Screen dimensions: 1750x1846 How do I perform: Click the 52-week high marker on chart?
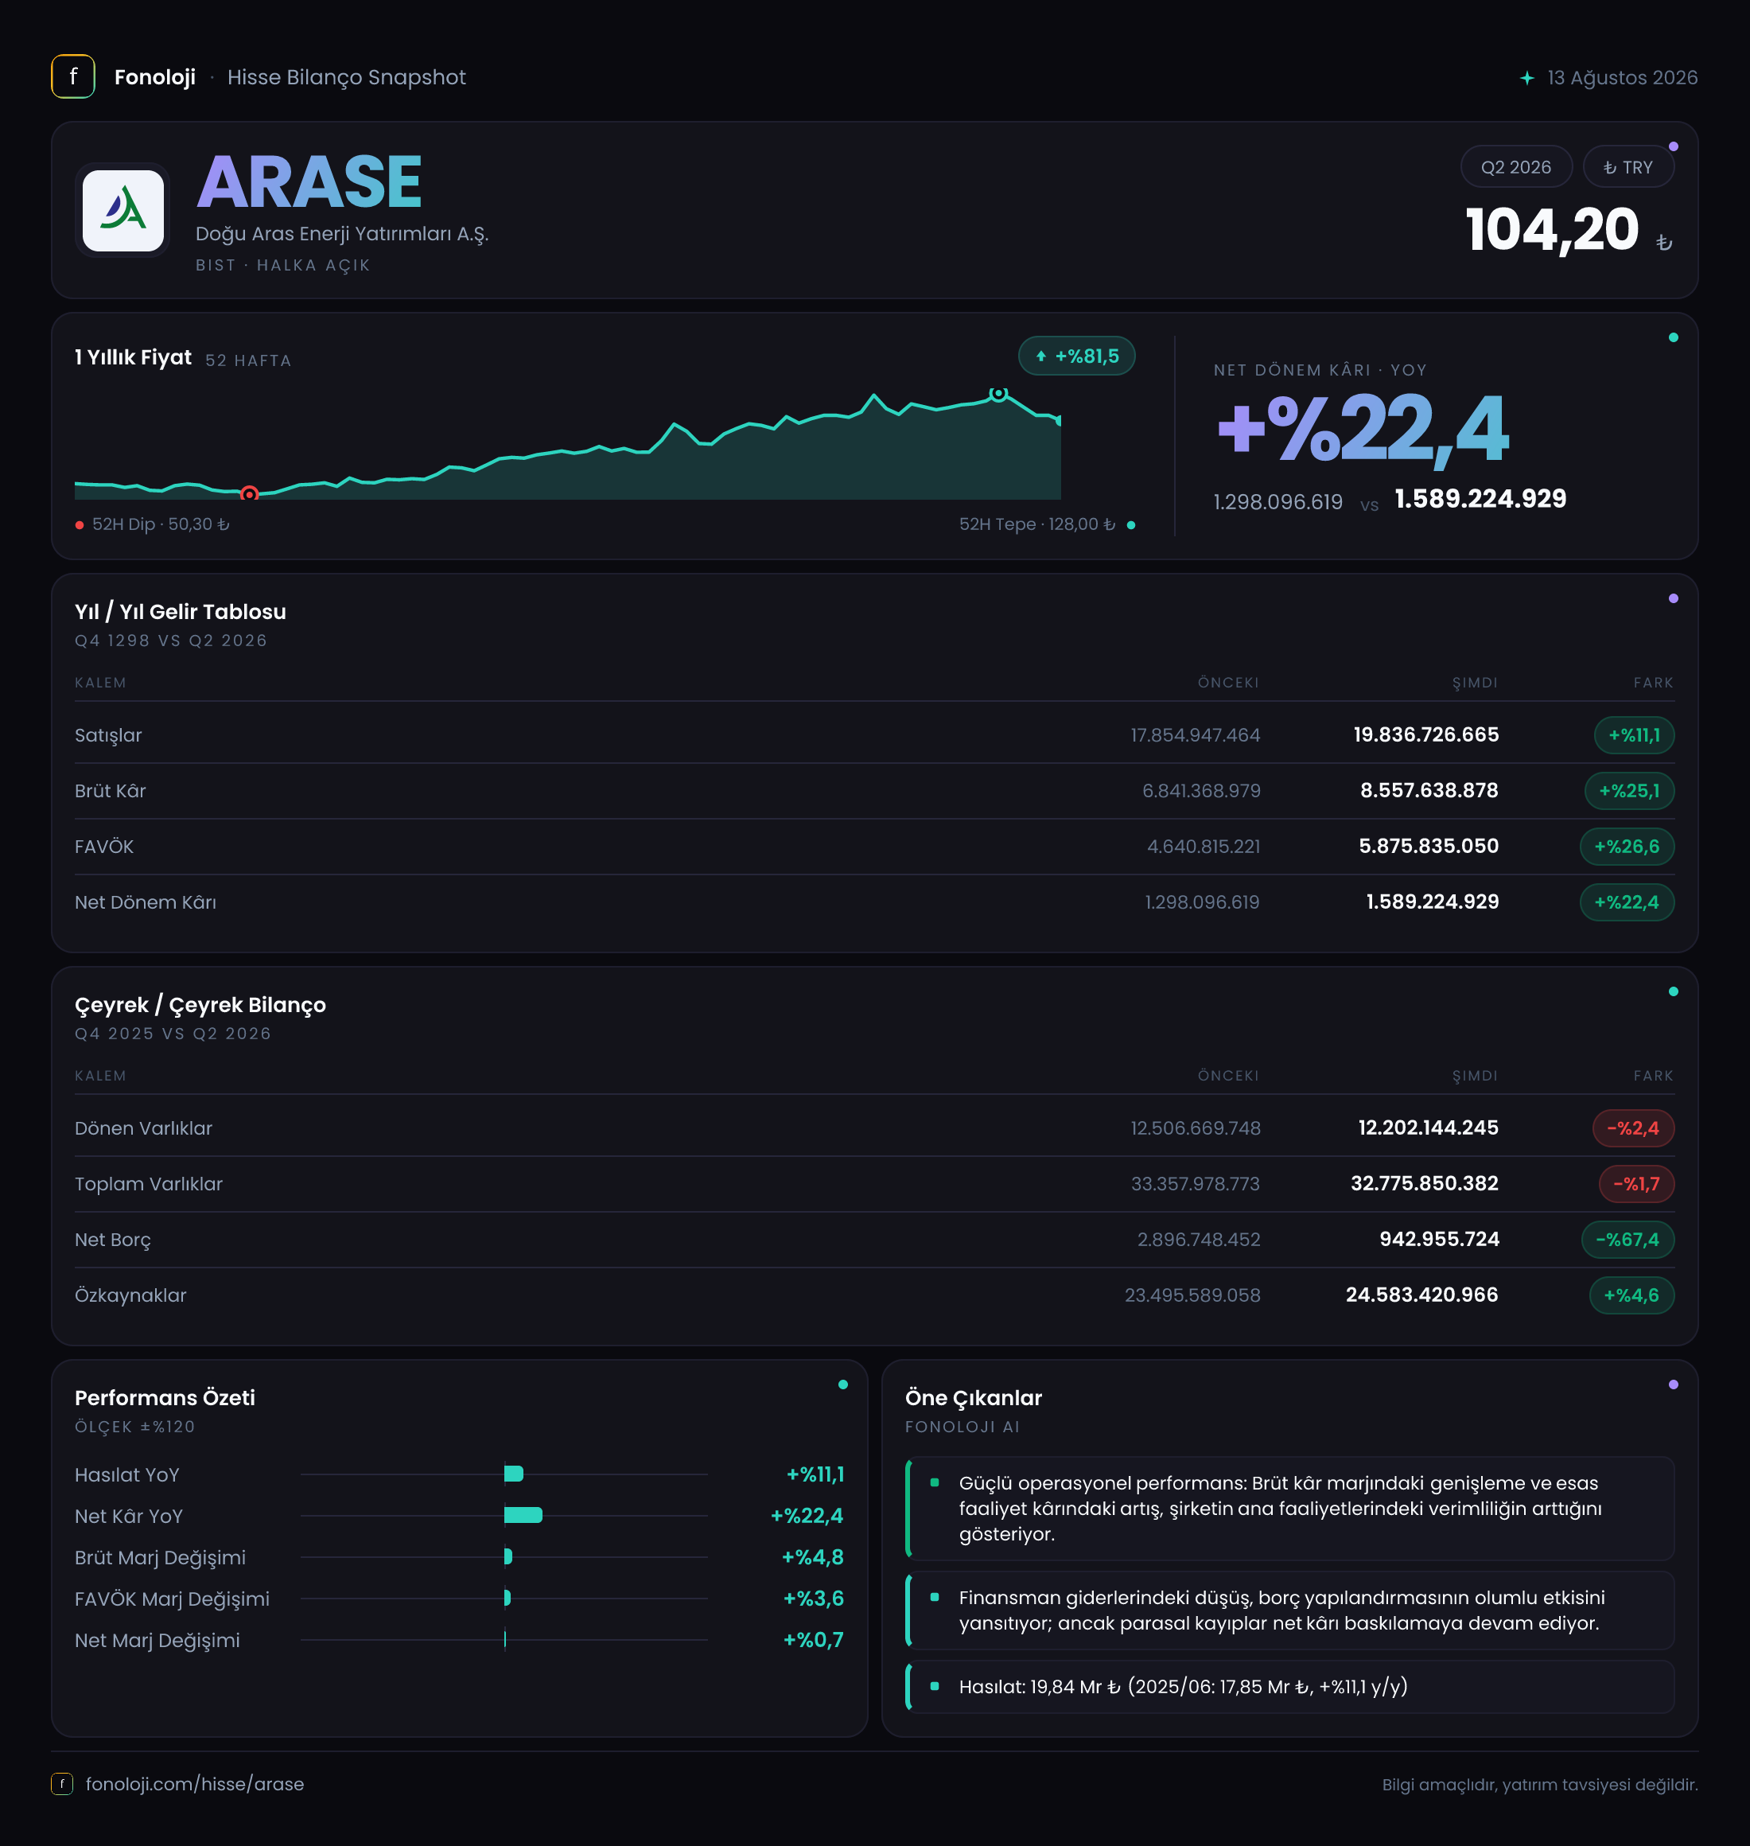pyautogui.click(x=998, y=394)
